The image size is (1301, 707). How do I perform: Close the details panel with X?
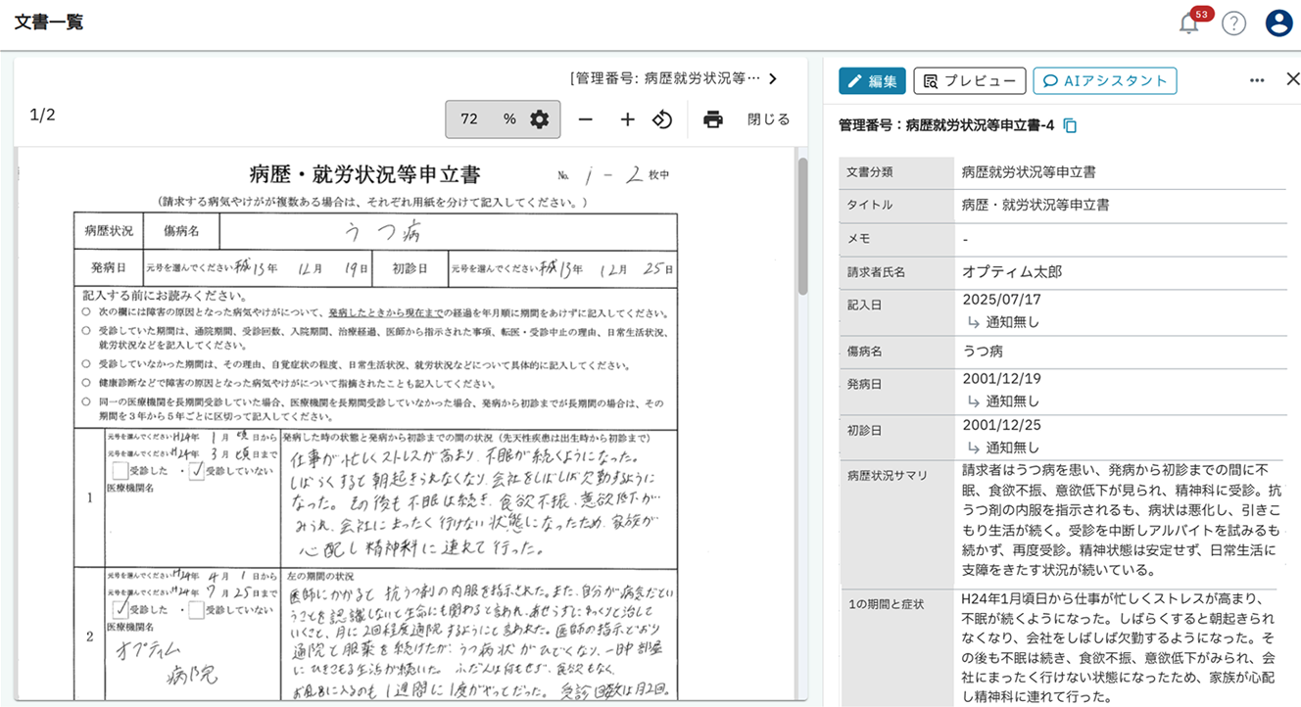(1291, 80)
